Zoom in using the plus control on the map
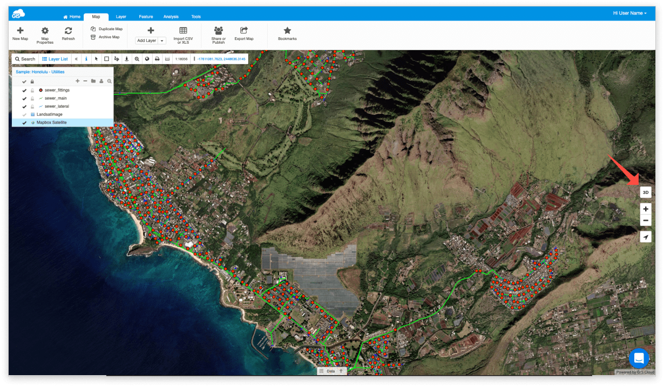 point(646,209)
